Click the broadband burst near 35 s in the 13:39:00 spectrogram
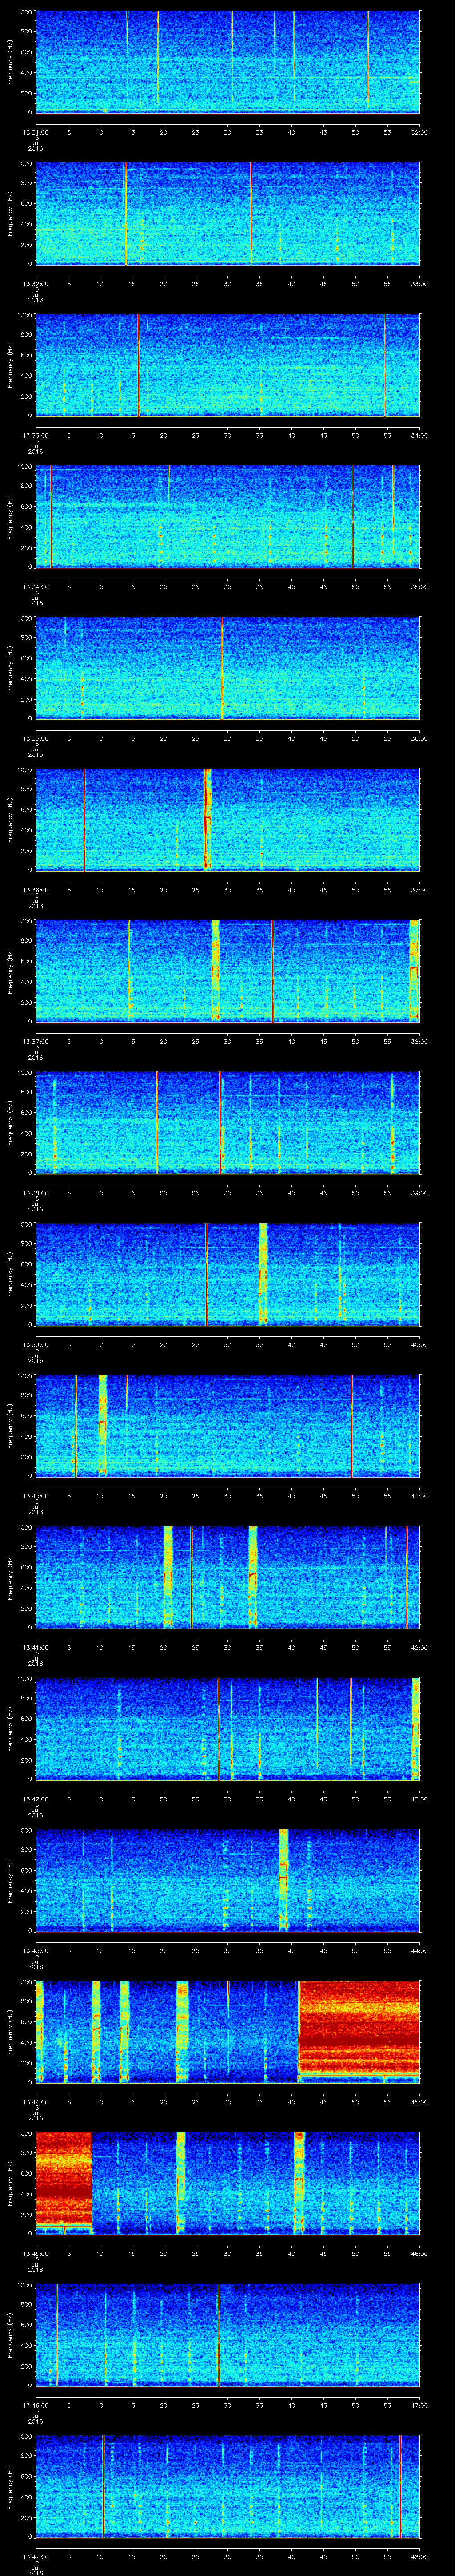This screenshot has width=455, height=2576. coord(263,1273)
